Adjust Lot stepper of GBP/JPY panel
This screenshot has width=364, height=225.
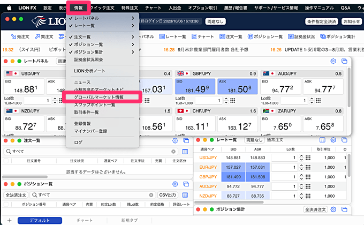226,100
